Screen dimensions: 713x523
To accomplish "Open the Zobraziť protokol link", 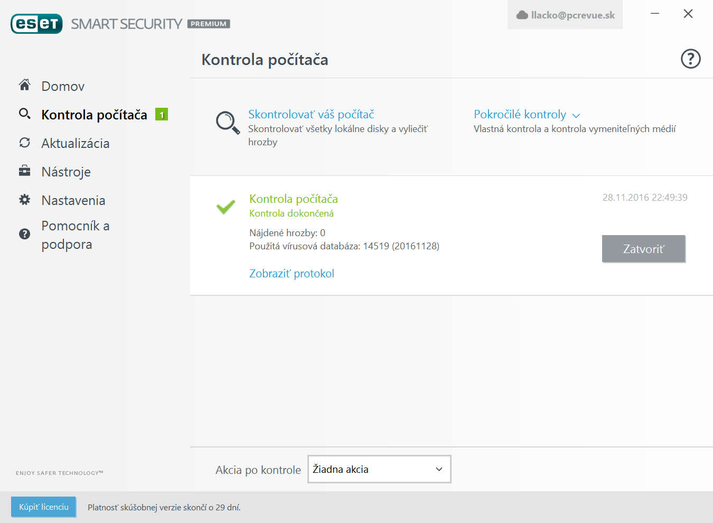I will pos(292,274).
